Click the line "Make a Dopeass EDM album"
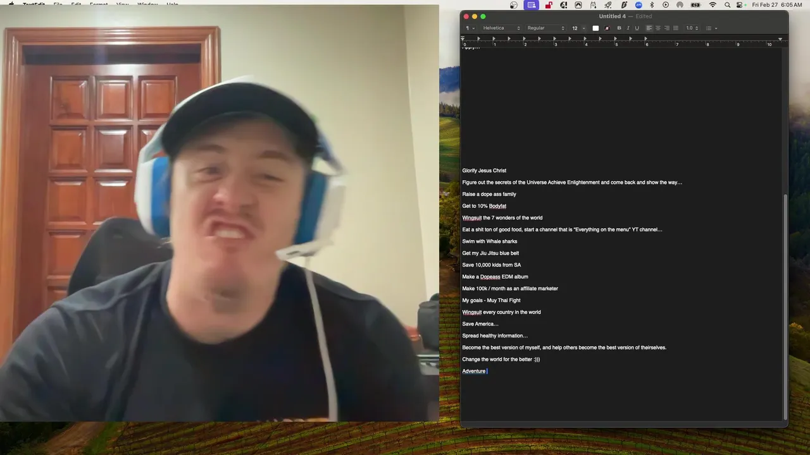The width and height of the screenshot is (810, 455). (x=495, y=277)
